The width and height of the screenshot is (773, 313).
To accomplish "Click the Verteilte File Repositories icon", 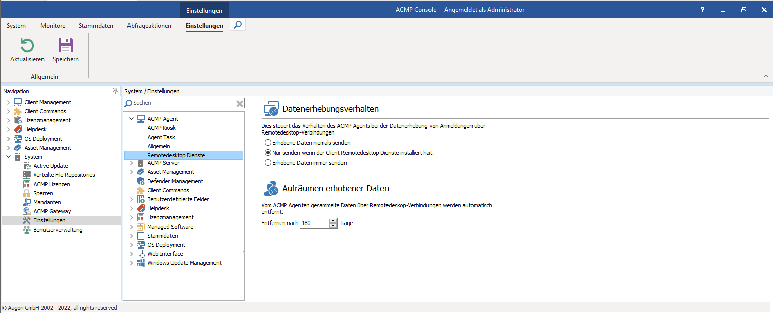I will (27, 175).
